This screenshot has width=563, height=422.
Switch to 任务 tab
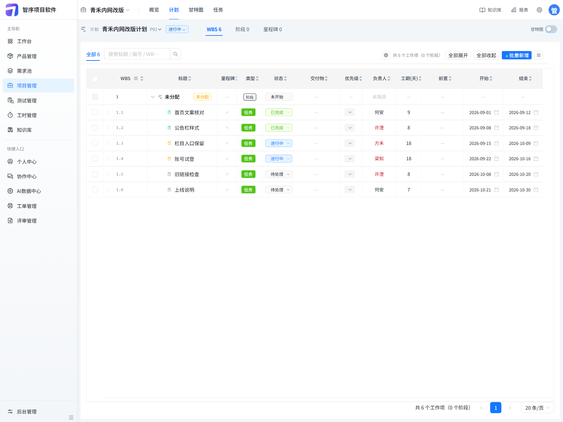(x=218, y=10)
